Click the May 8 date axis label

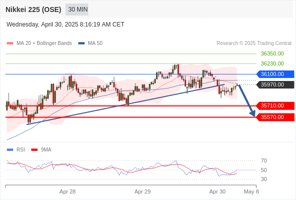click(x=251, y=191)
